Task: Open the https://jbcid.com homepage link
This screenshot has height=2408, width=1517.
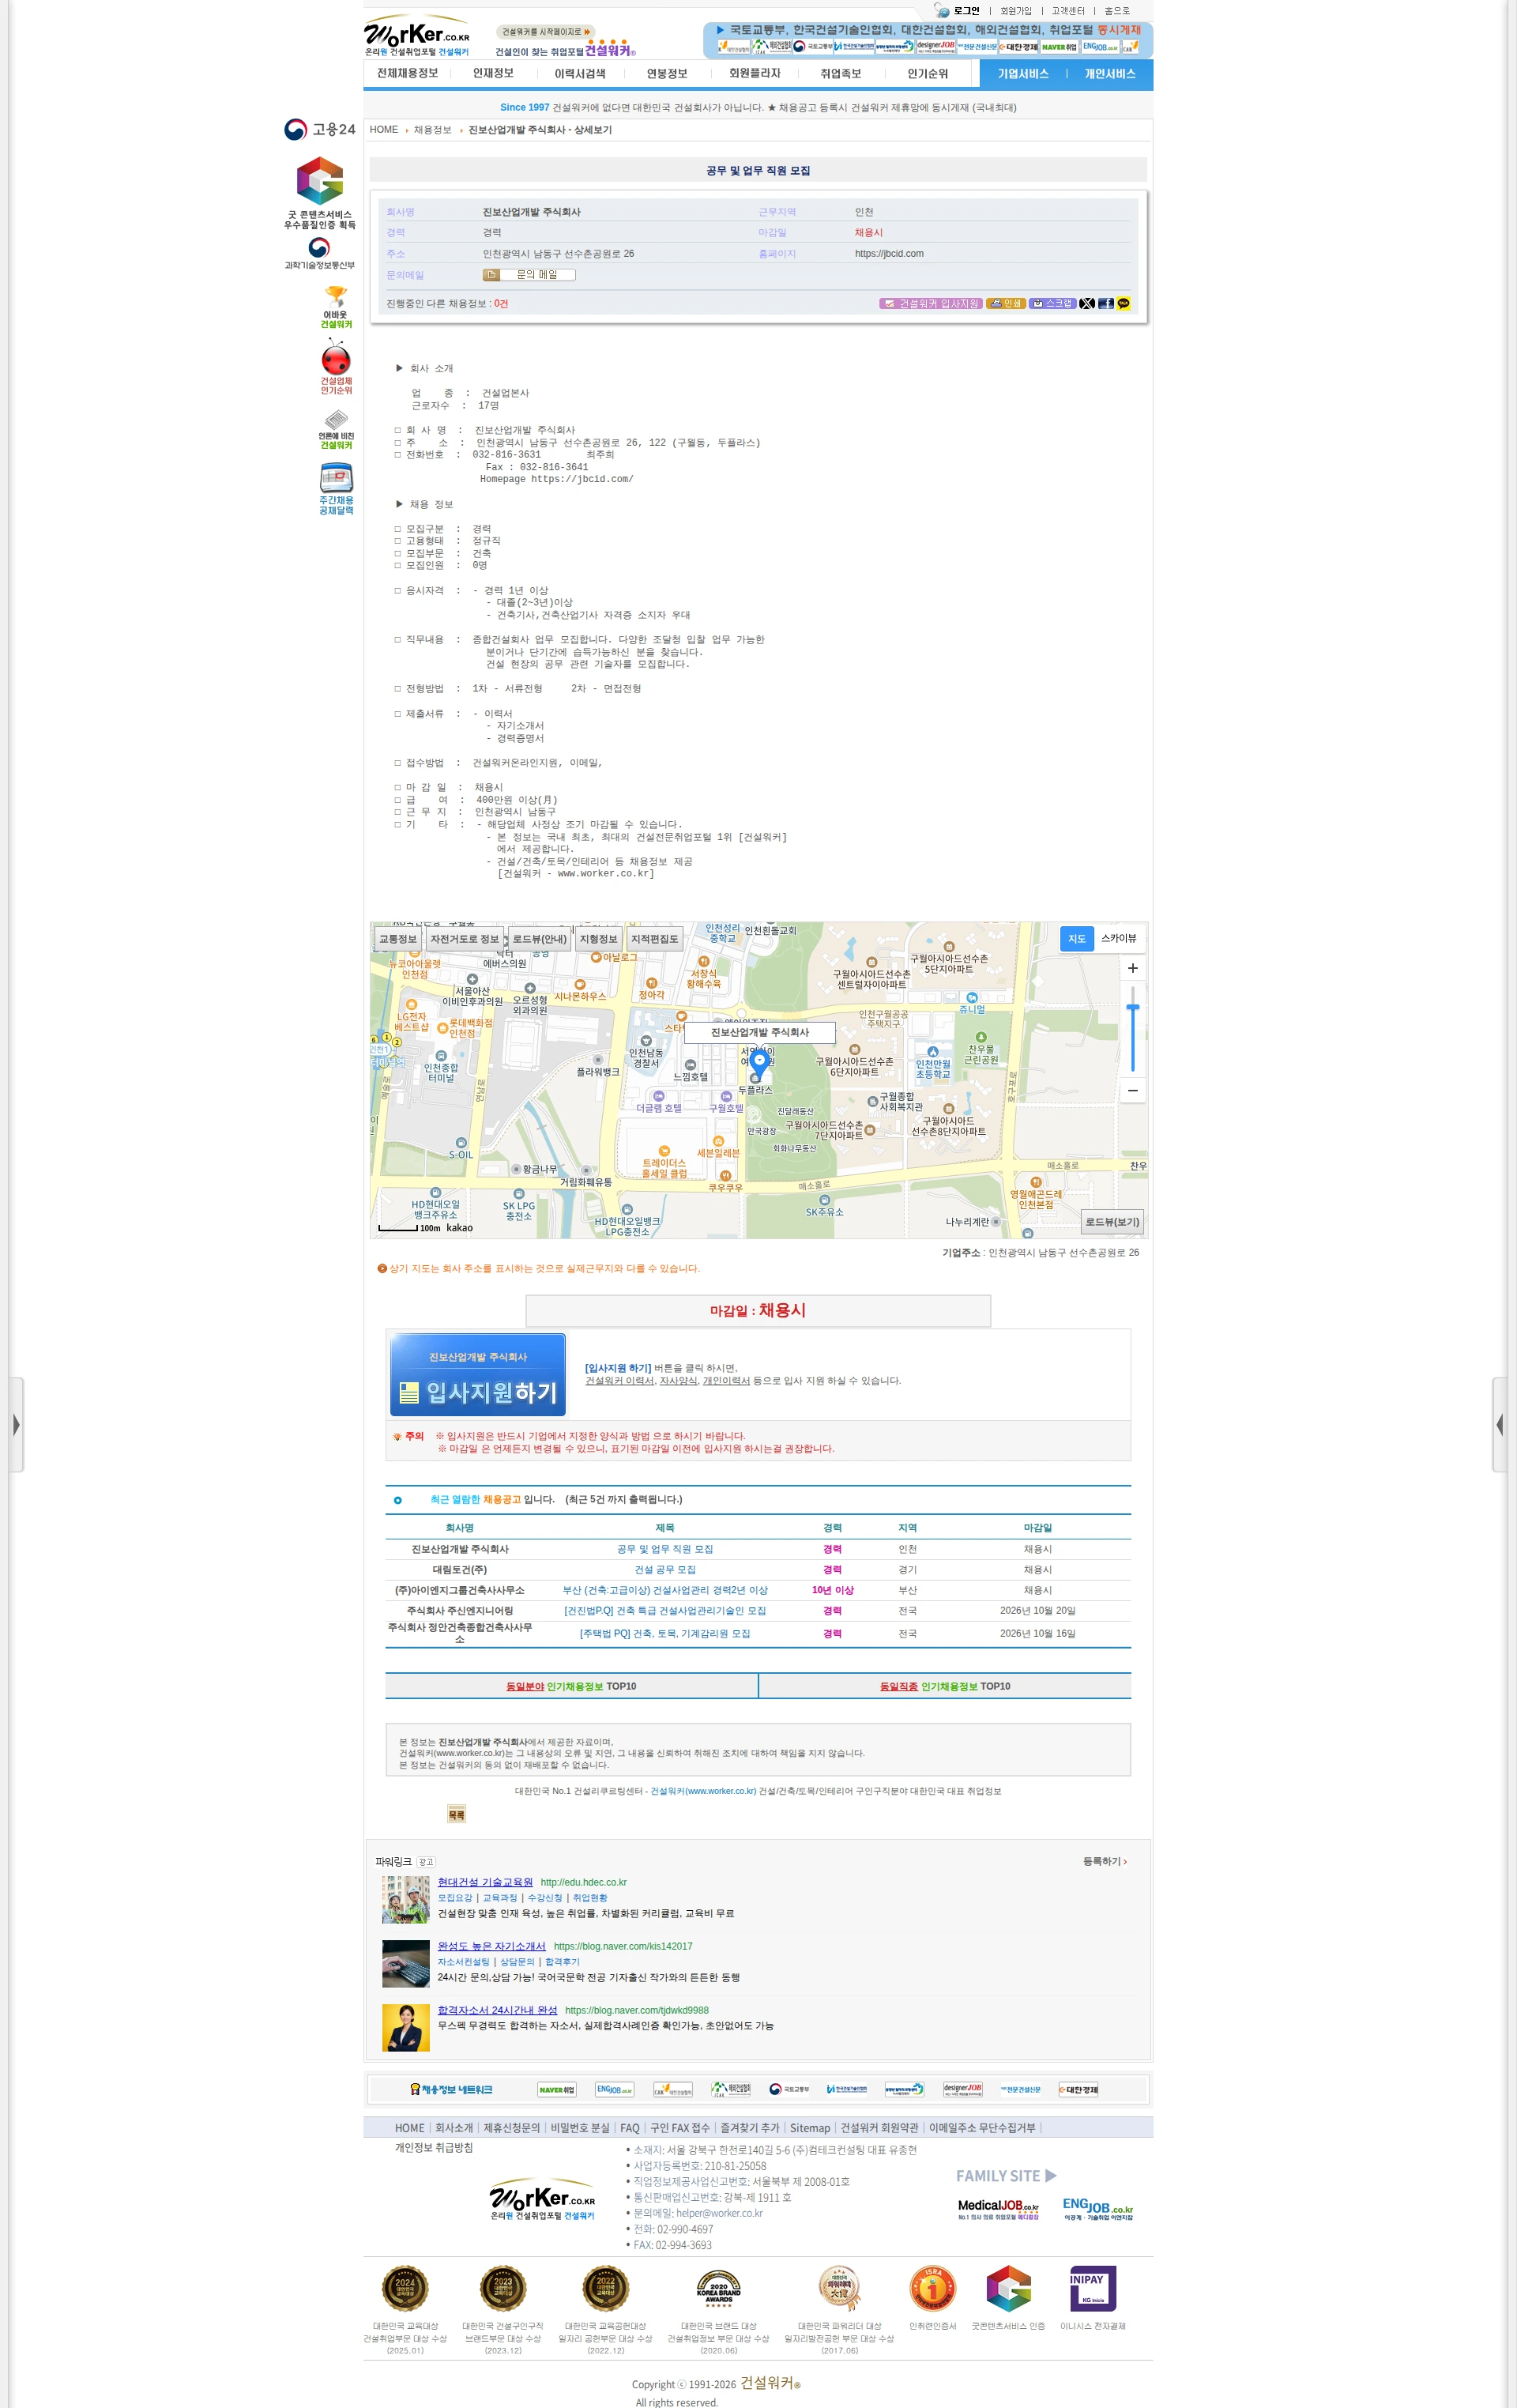Action: click(x=889, y=254)
